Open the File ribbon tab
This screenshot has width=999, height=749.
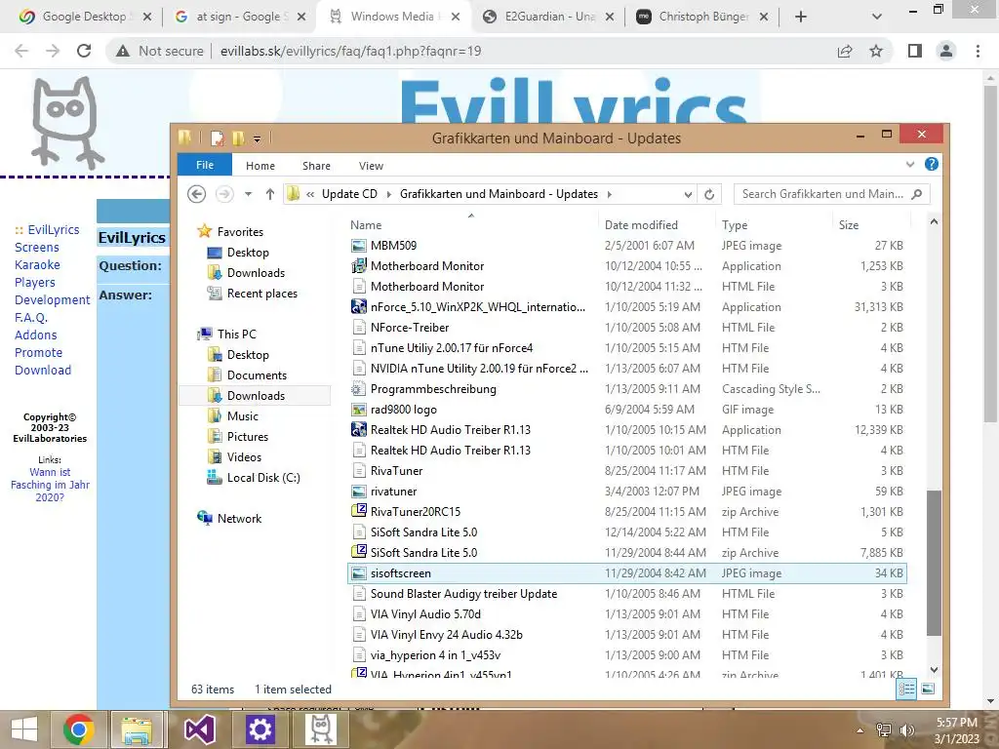tap(205, 165)
